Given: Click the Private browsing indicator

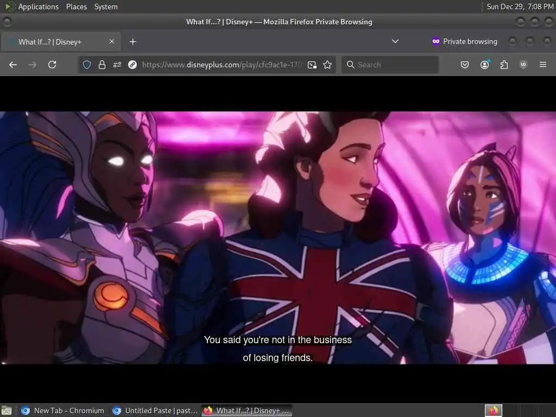Looking at the screenshot, I should point(465,41).
